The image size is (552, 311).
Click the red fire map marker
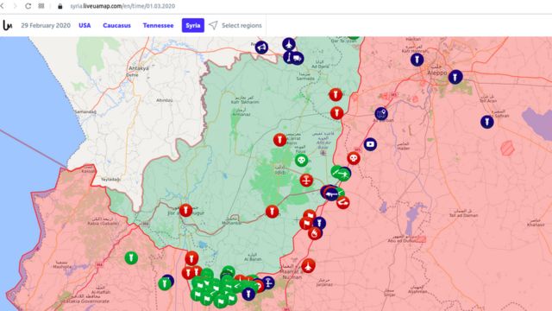tap(315, 233)
